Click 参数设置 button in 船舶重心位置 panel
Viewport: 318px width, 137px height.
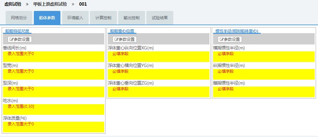(x=124, y=39)
